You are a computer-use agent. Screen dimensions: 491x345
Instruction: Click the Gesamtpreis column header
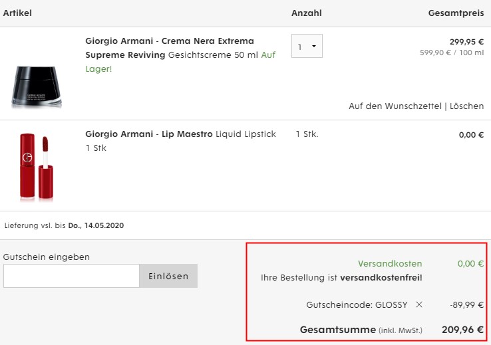coord(456,13)
